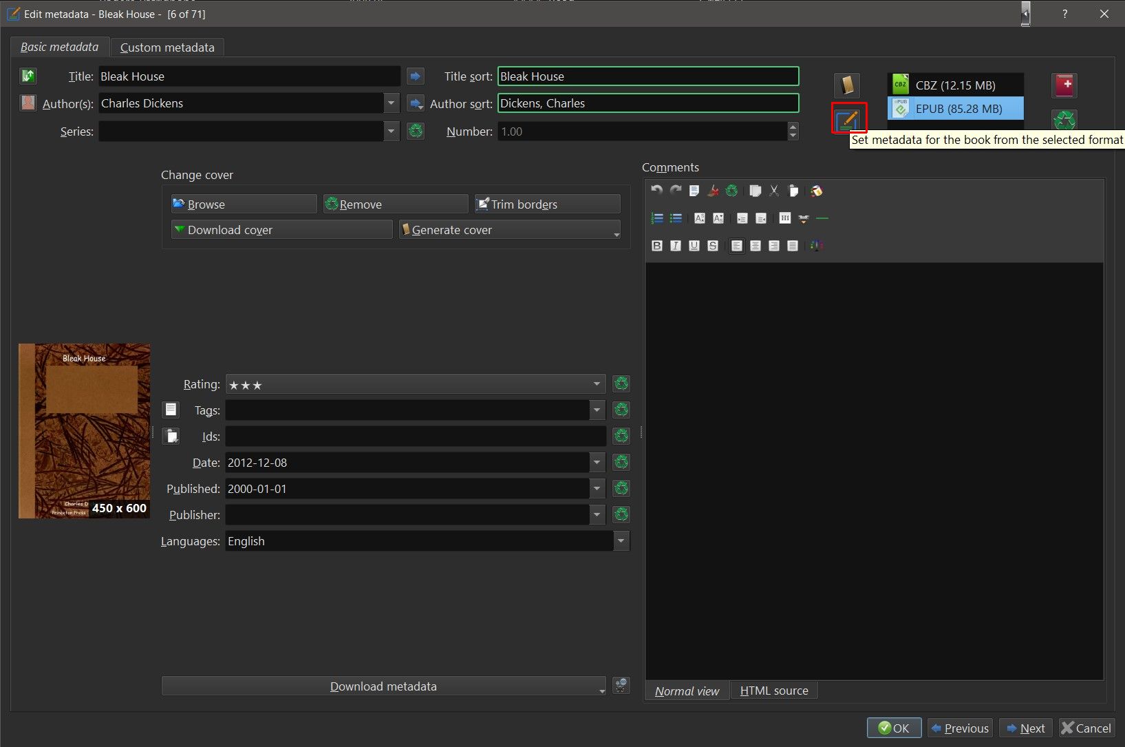
Task: Clear the rating value
Action: click(x=621, y=383)
